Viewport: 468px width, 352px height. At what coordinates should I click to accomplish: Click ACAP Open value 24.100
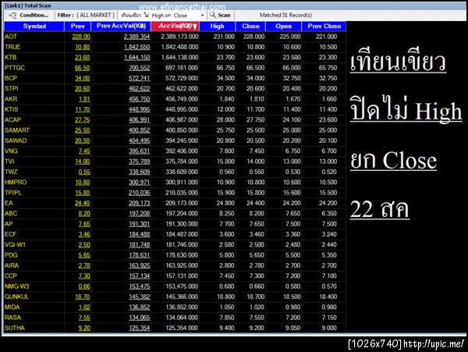(x=292, y=119)
